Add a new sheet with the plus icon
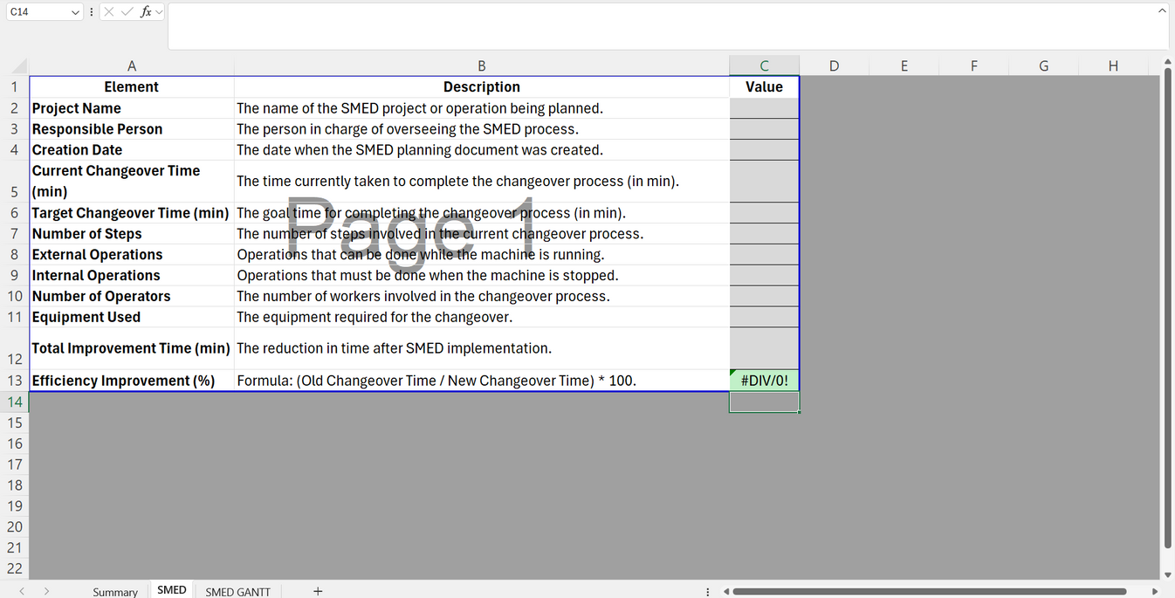This screenshot has width=1175, height=598. 318,591
